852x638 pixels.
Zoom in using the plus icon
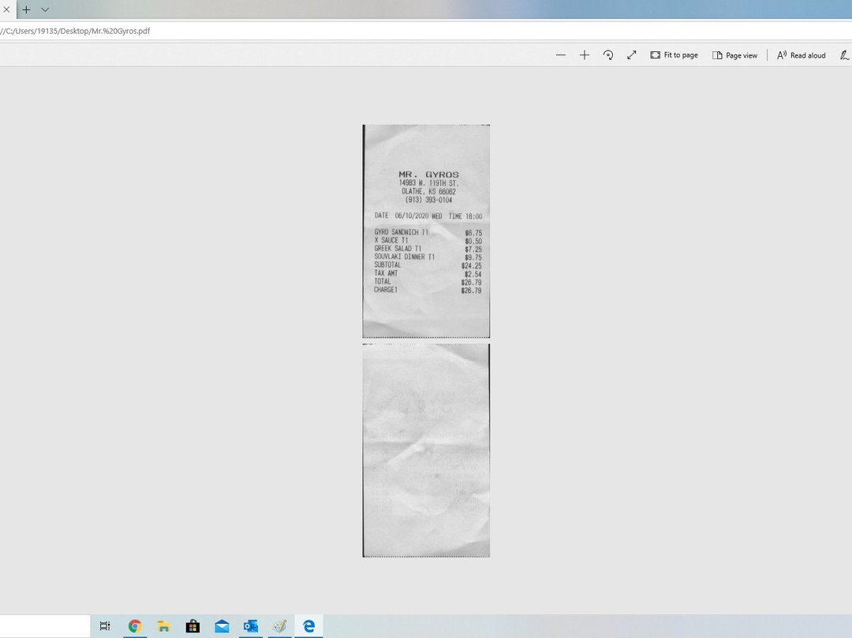pyautogui.click(x=585, y=55)
